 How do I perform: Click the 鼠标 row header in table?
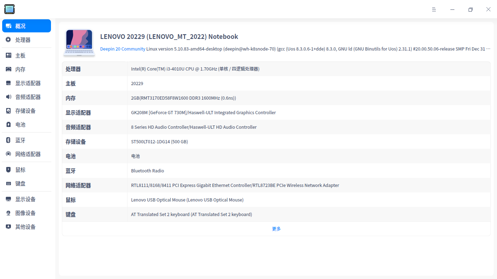tap(71, 200)
